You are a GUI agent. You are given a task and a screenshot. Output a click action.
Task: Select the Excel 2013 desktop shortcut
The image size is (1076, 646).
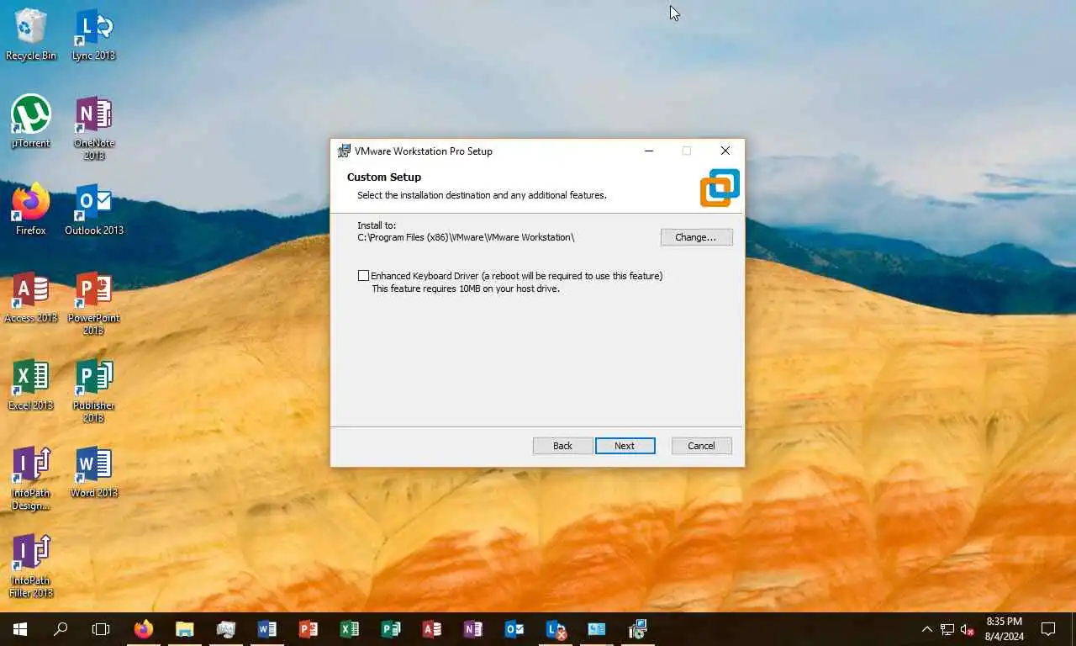(31, 384)
